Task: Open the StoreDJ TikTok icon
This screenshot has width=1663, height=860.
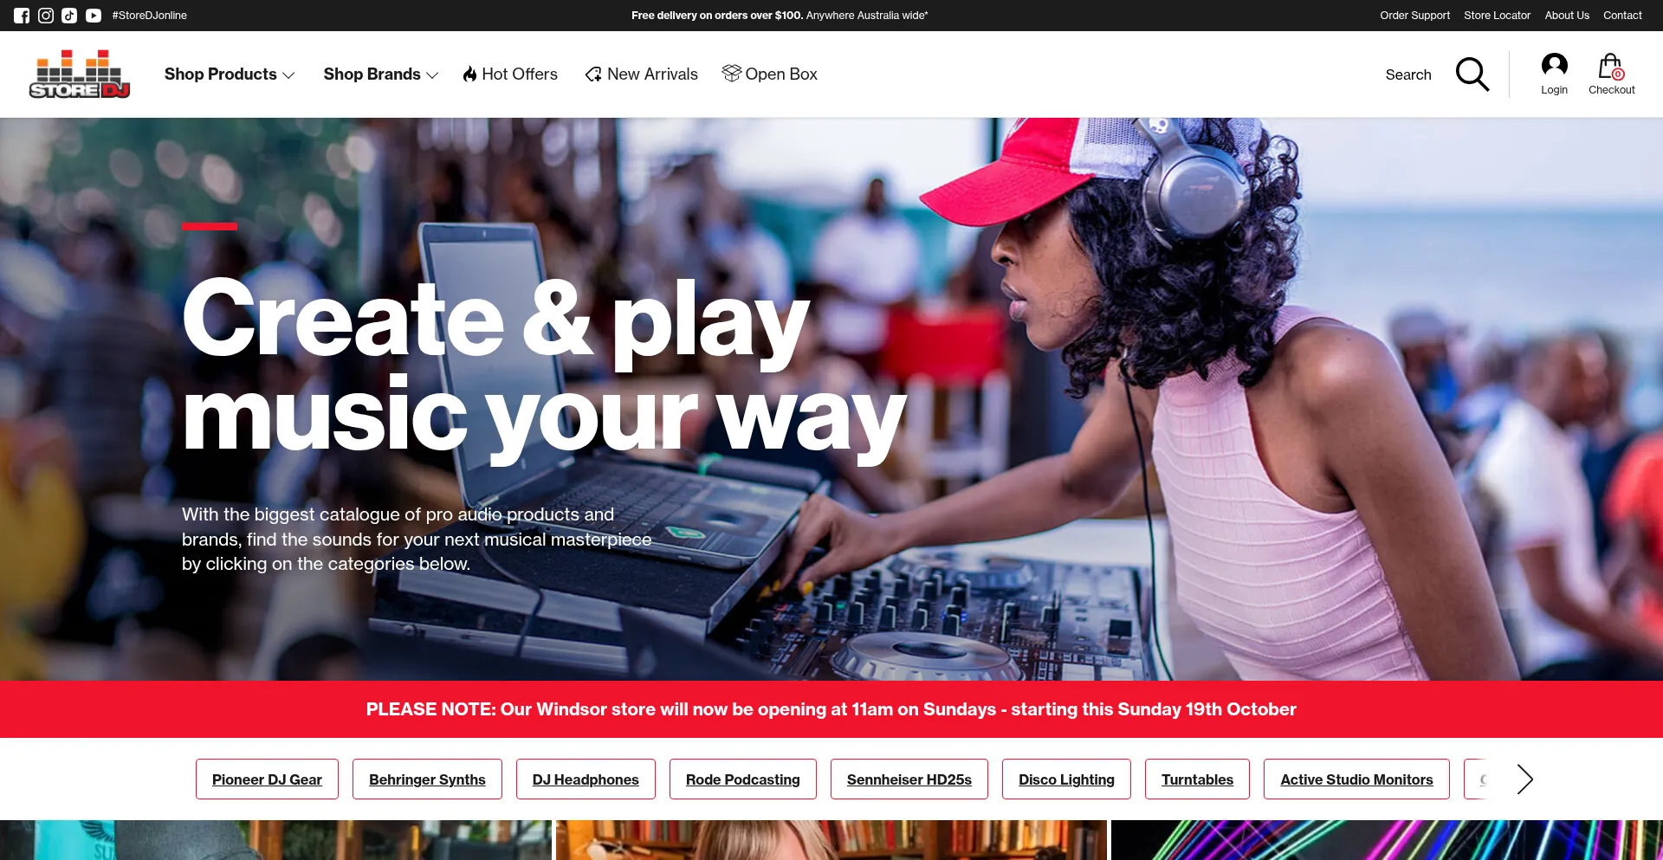Action: coord(69,16)
